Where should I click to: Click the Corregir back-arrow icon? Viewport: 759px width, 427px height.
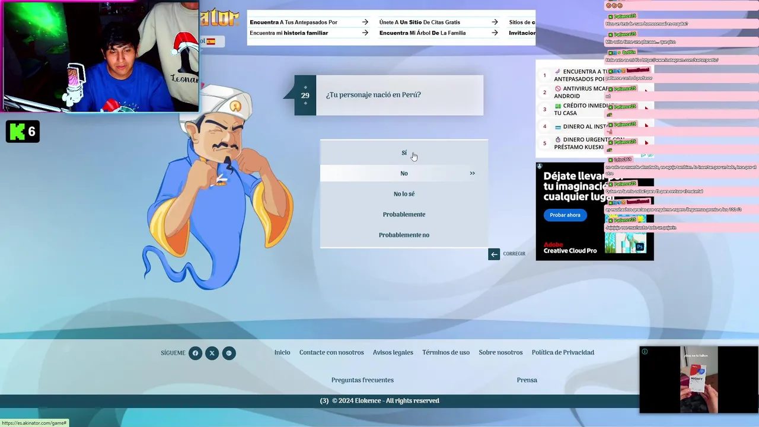(x=494, y=254)
